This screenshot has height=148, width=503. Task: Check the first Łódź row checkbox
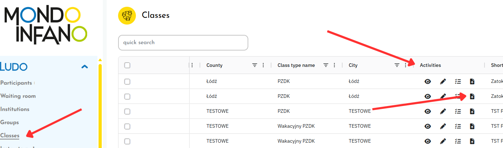(127, 81)
